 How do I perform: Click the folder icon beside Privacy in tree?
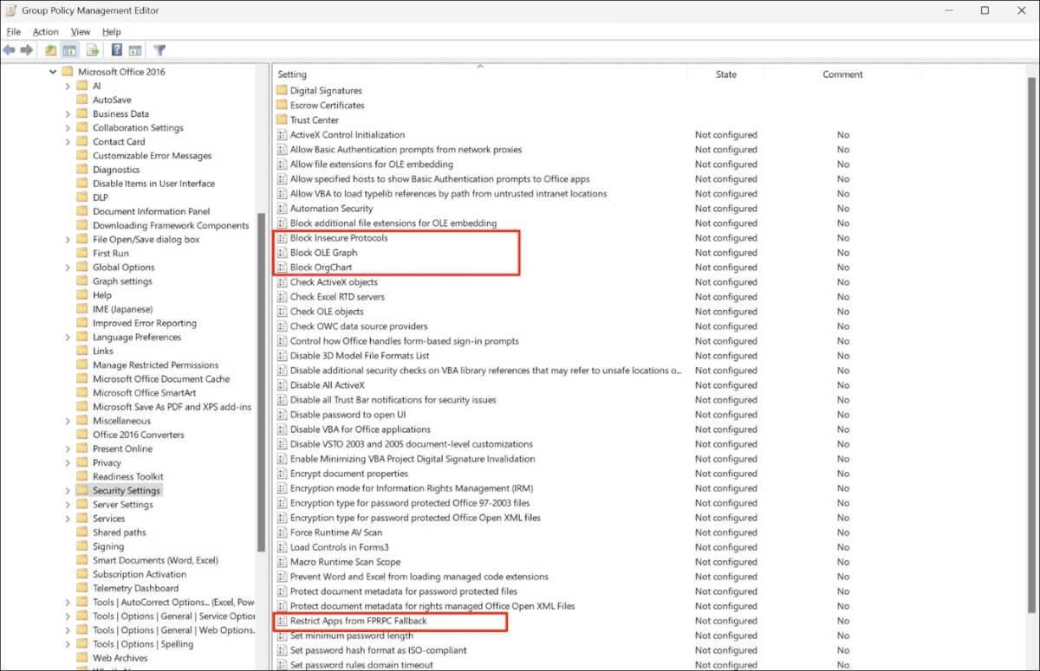pos(81,462)
